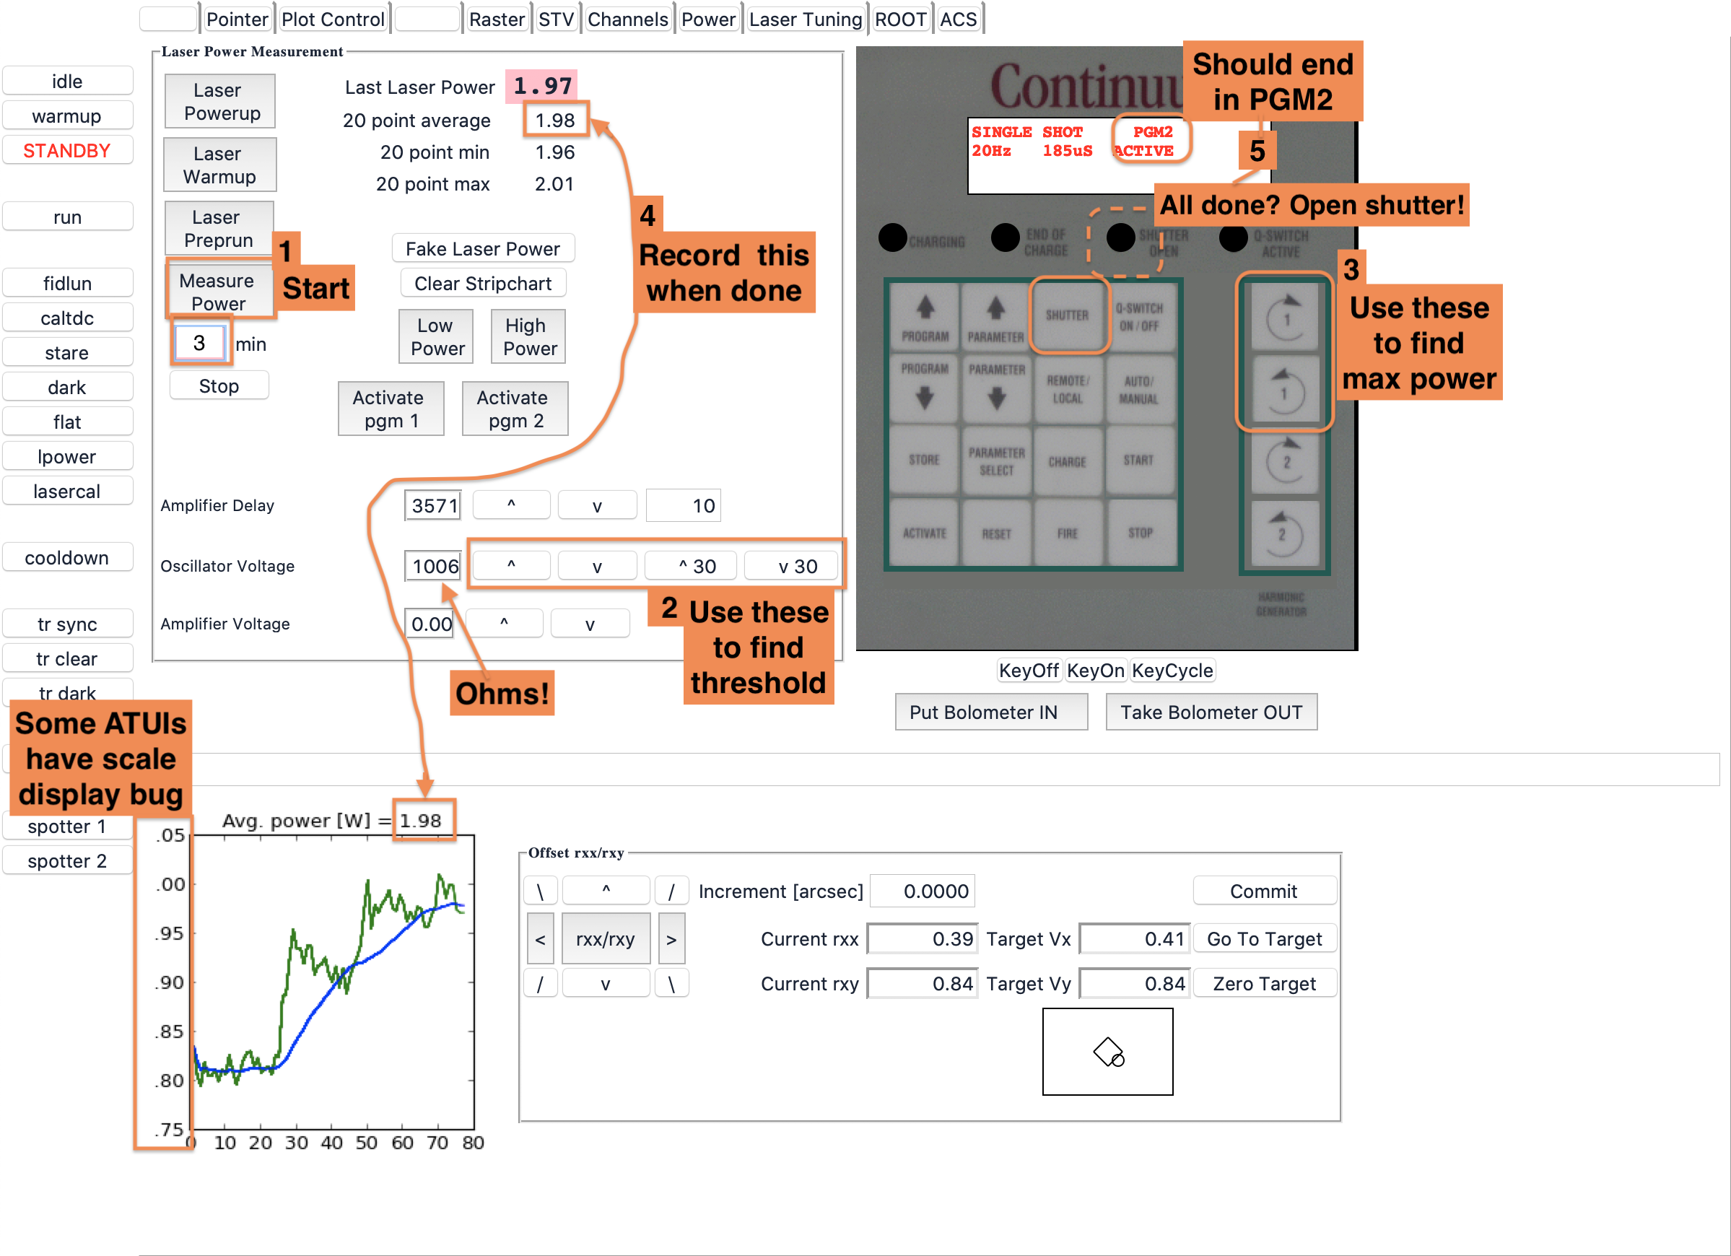Click PROGRAM up arrow keypad key
Viewport: 1731px width, 1256px height.
click(x=925, y=317)
